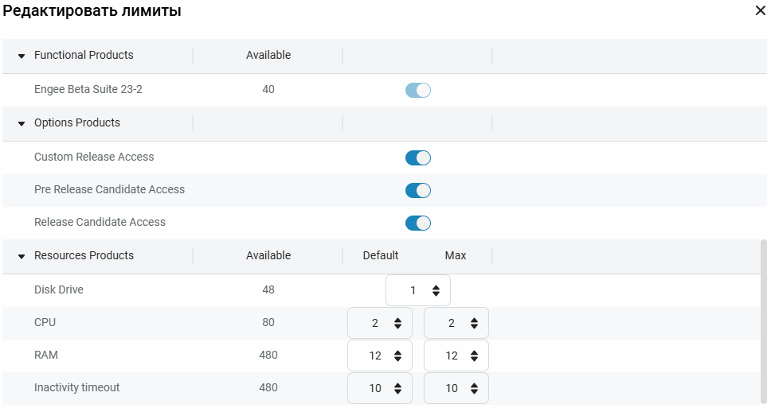Turn off Pre Release Candidate Access
This screenshot has height=408, width=771.
[x=418, y=191]
